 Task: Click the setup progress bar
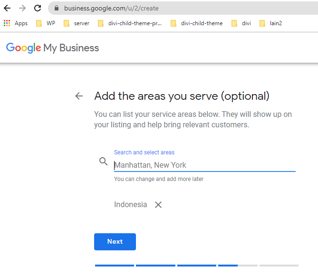coord(197,266)
